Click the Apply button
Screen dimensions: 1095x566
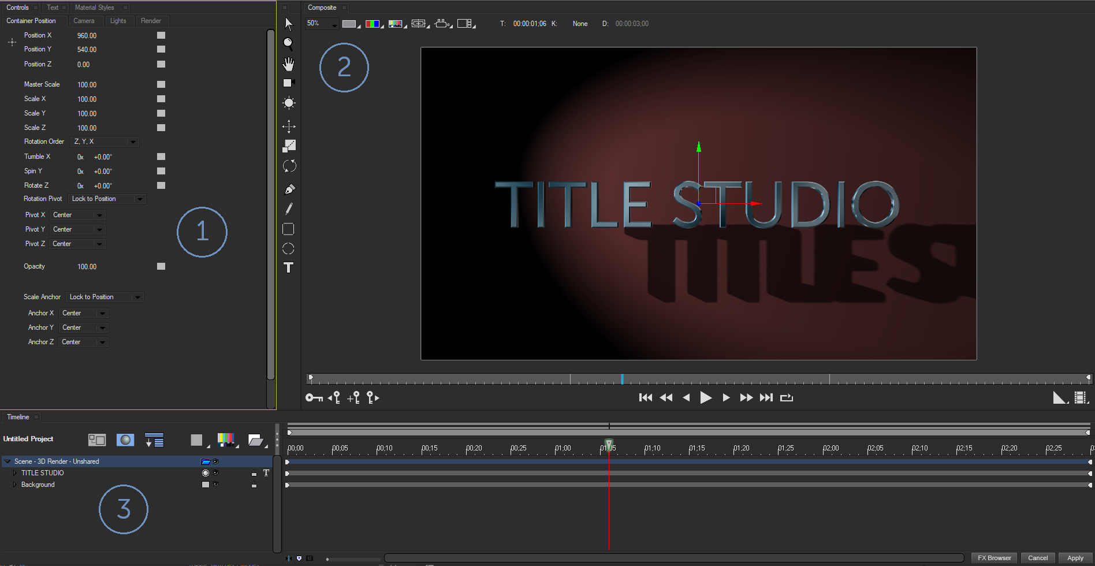point(1075,558)
